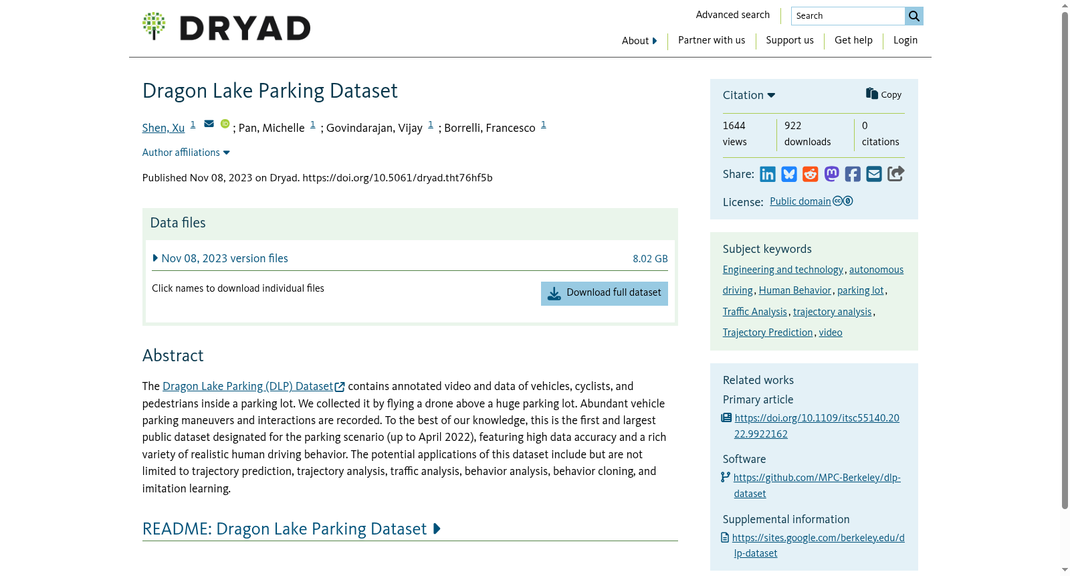This screenshot has width=1070, height=576.
Task: Open video keyword
Action: (831, 332)
